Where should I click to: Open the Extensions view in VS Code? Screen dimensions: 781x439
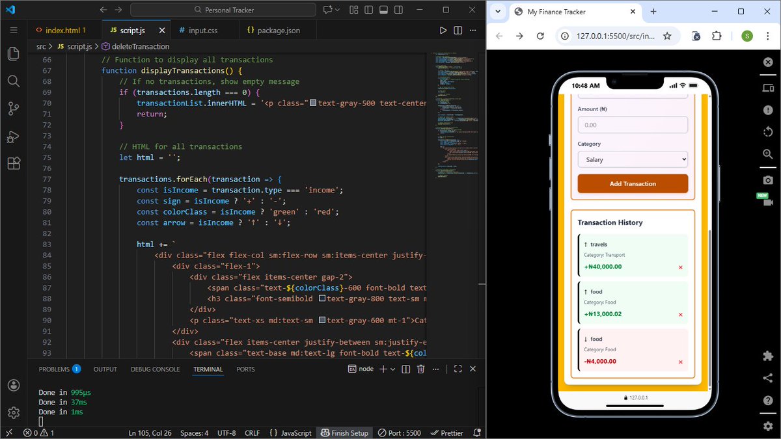click(13, 164)
